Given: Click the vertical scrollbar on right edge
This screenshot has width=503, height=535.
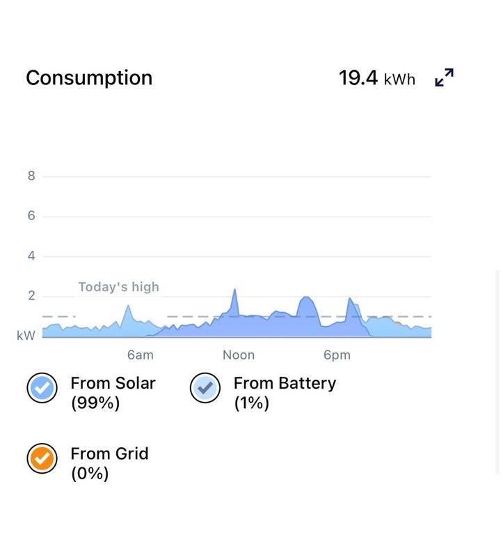Looking at the screenshot, I should [498, 372].
